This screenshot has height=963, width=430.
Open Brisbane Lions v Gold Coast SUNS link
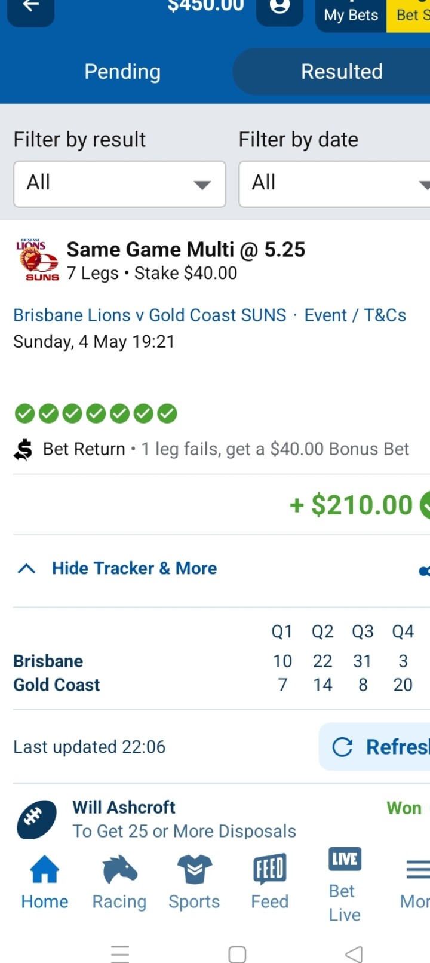pos(150,315)
